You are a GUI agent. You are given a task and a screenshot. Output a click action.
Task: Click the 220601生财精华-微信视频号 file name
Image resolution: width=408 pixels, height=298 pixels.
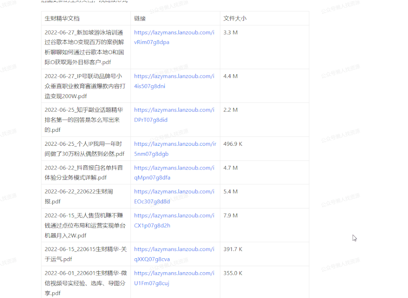coord(85,283)
